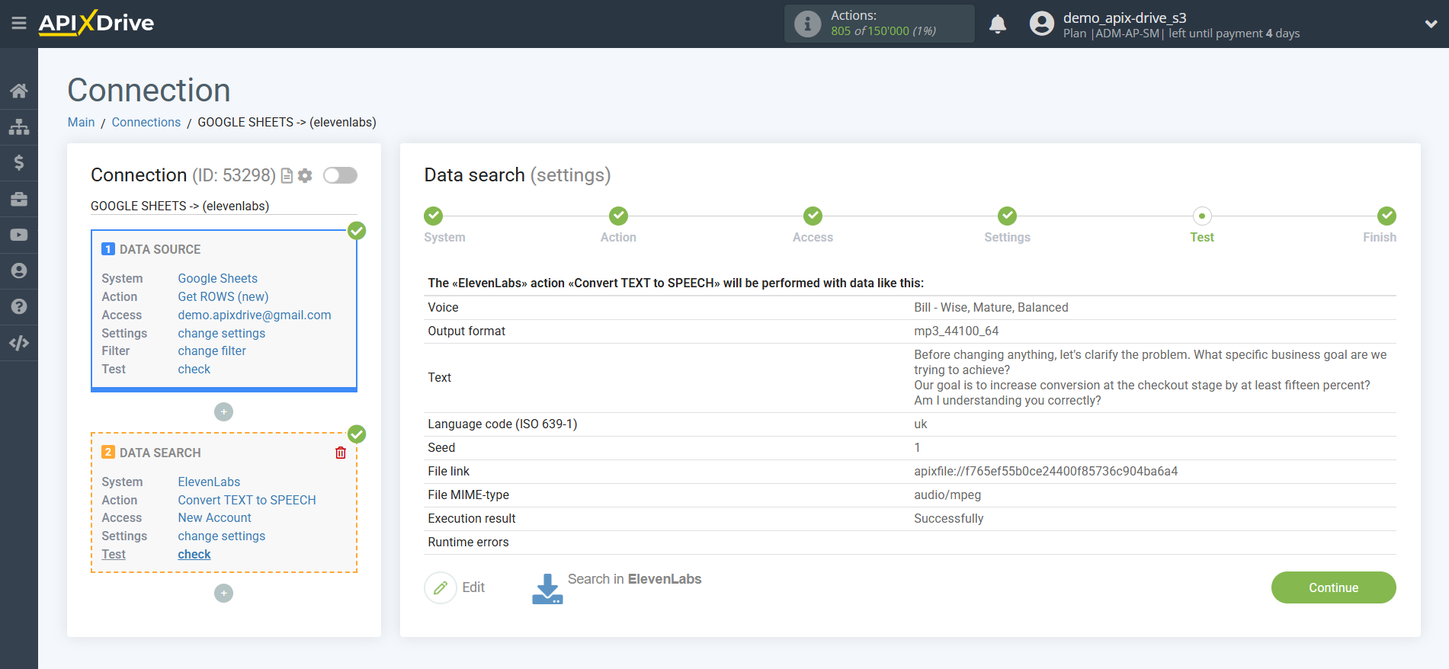Open the connection settings gear icon
The height and width of the screenshot is (669, 1449).
tap(305, 176)
